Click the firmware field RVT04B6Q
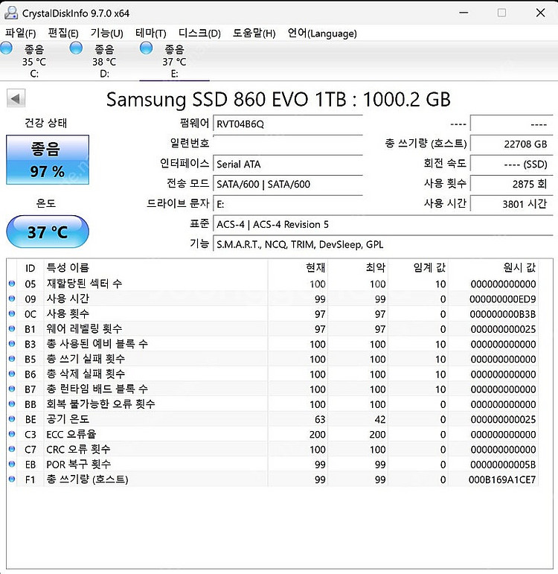558x574 pixels. (x=288, y=124)
